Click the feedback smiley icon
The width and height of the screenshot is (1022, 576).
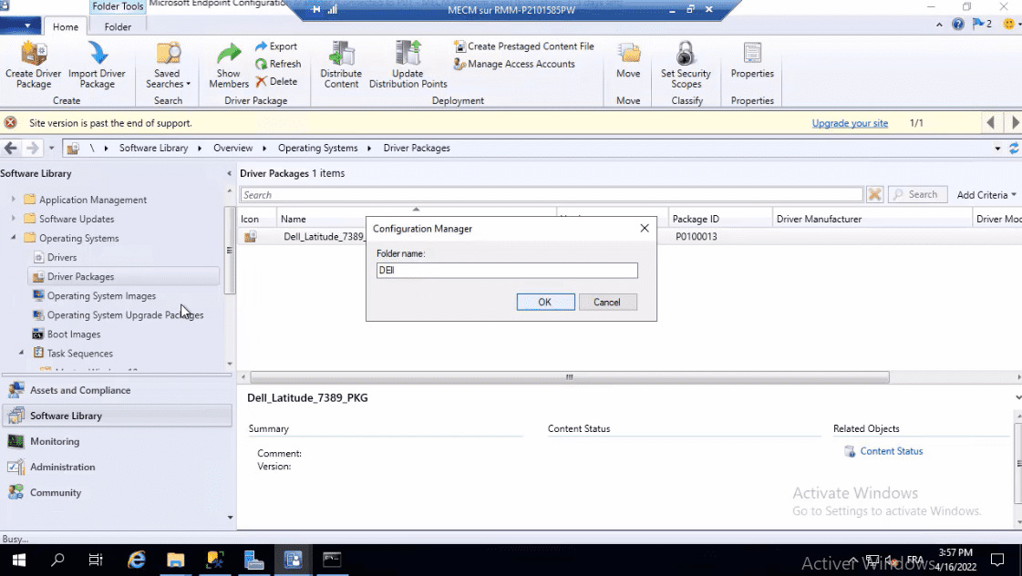pyautogui.click(x=1009, y=24)
